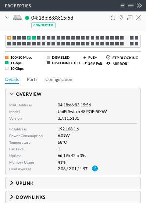Click the switch device thumbnail icon

pos(17,18)
